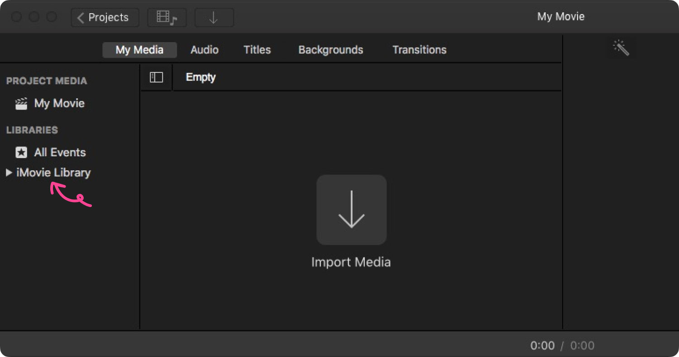Click the magic wand enhance icon

tap(621, 48)
